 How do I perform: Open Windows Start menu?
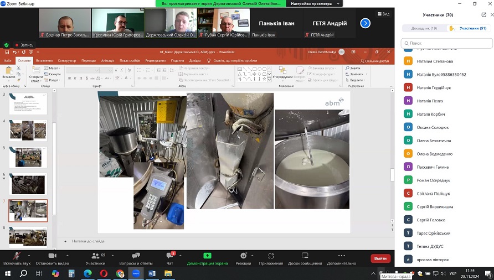tap(8, 273)
